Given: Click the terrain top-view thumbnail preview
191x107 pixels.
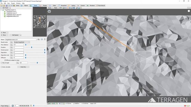Looking at the screenshot, I should click(40, 22).
